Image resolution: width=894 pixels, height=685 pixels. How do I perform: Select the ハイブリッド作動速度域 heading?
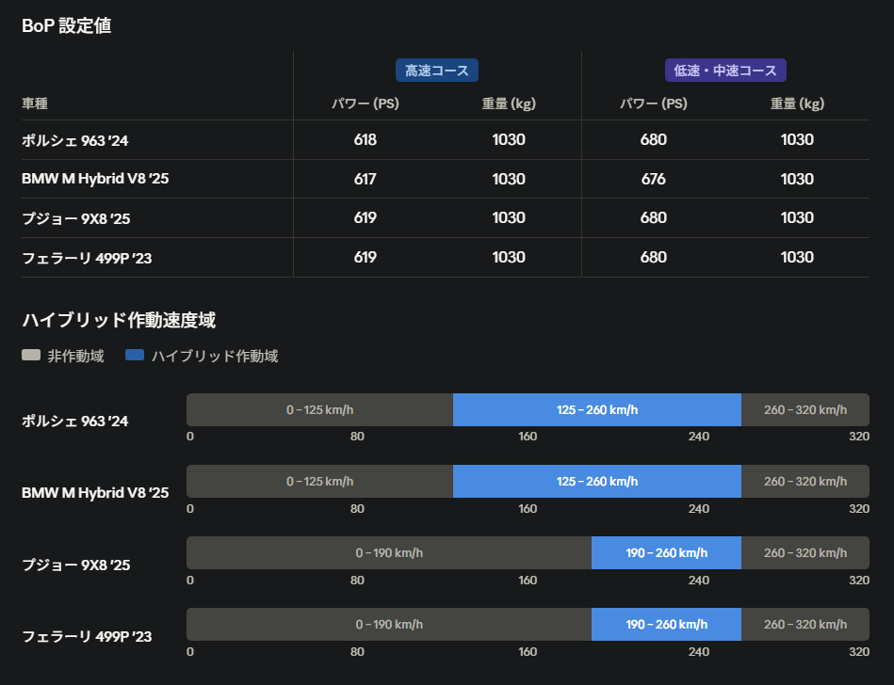click(119, 320)
